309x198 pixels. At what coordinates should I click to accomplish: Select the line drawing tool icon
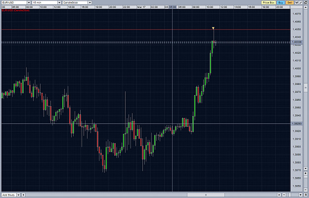[x=301, y=2]
